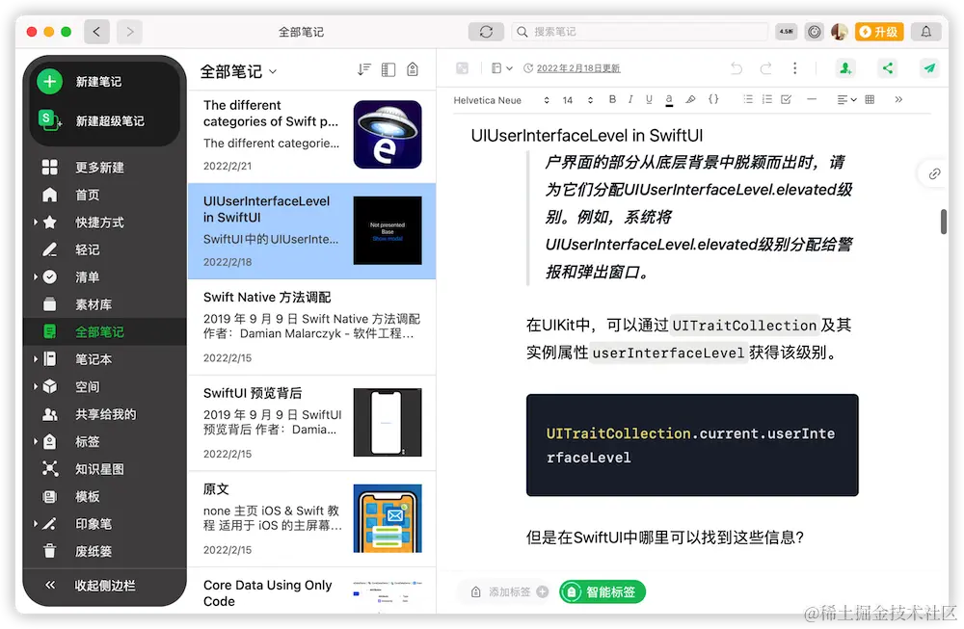Click the SwiftUI 预览背后 note thumbnail
This screenshot has width=964, height=629.
coord(388,422)
